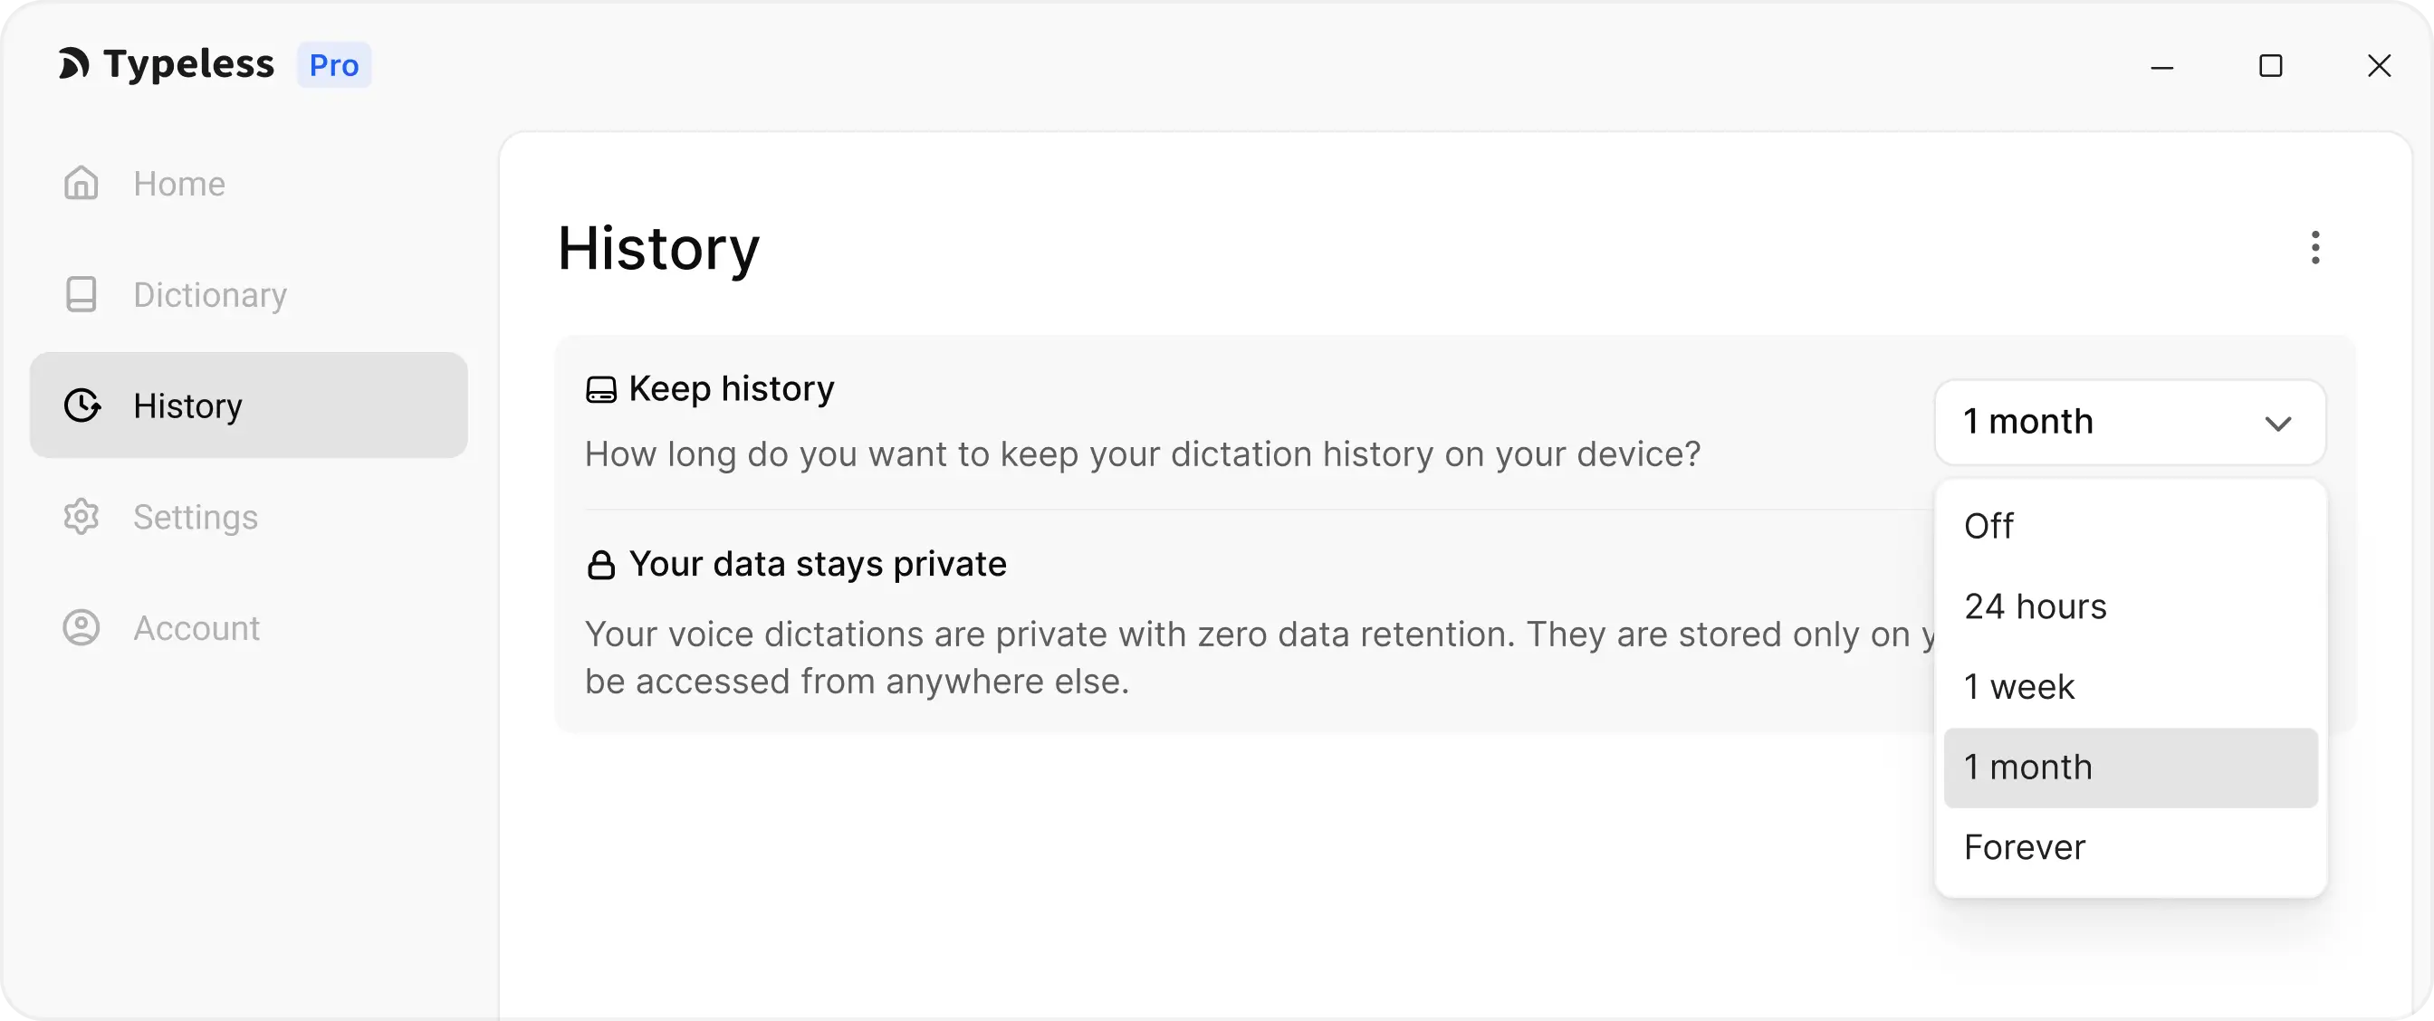The width and height of the screenshot is (2434, 1021).
Task: Click the Account profile icon
Action: pos(81,628)
